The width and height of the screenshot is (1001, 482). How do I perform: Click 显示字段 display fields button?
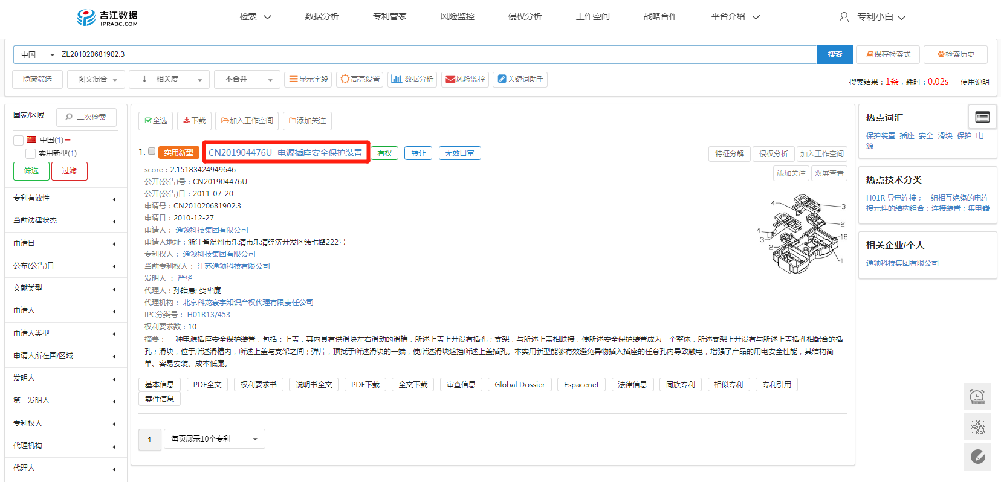coord(308,79)
